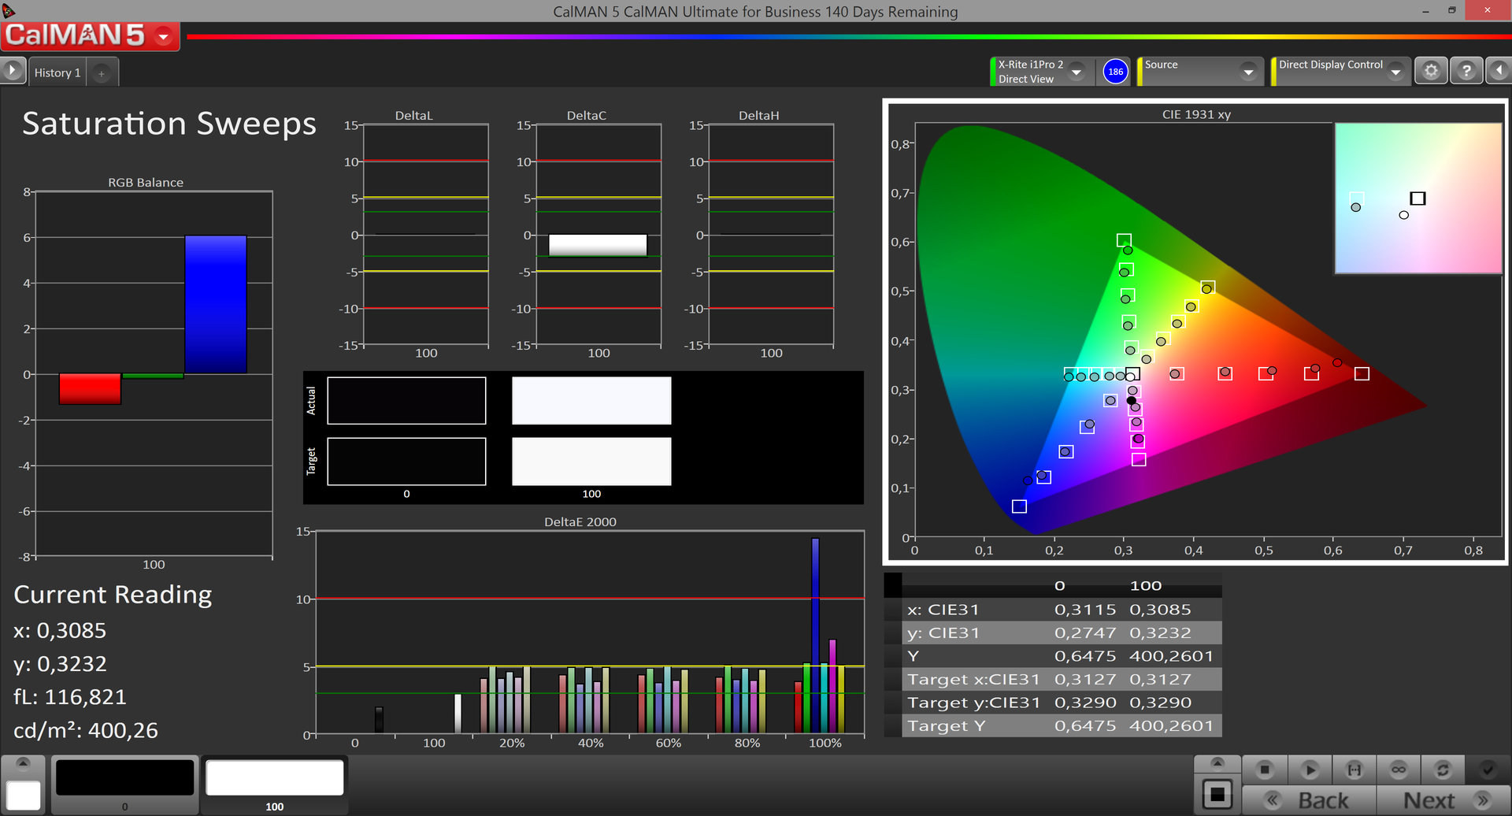1512x816 pixels.
Task: Click the infinity continuous loop icon
Action: tap(1399, 770)
